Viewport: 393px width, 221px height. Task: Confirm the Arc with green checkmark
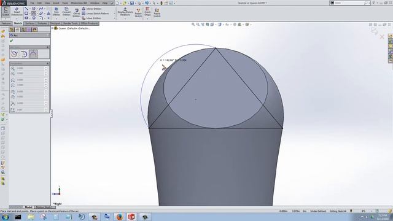pyautogui.click(x=12, y=41)
